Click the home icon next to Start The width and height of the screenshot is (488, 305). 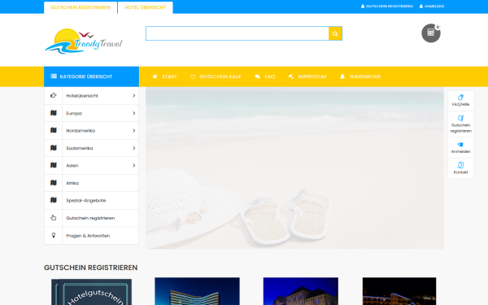pyautogui.click(x=155, y=76)
